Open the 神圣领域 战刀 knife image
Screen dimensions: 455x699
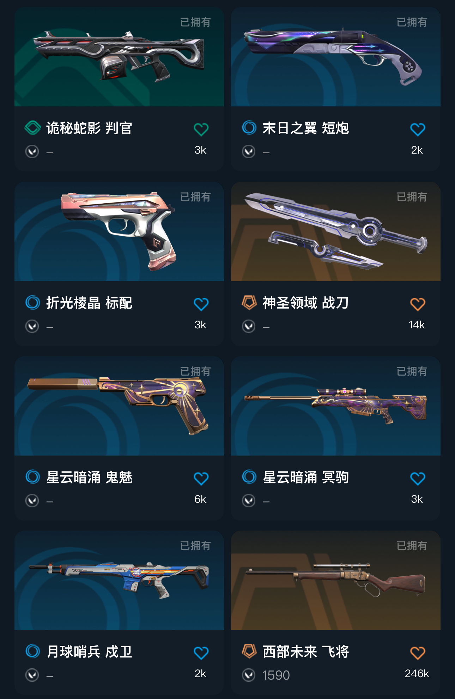(336, 231)
